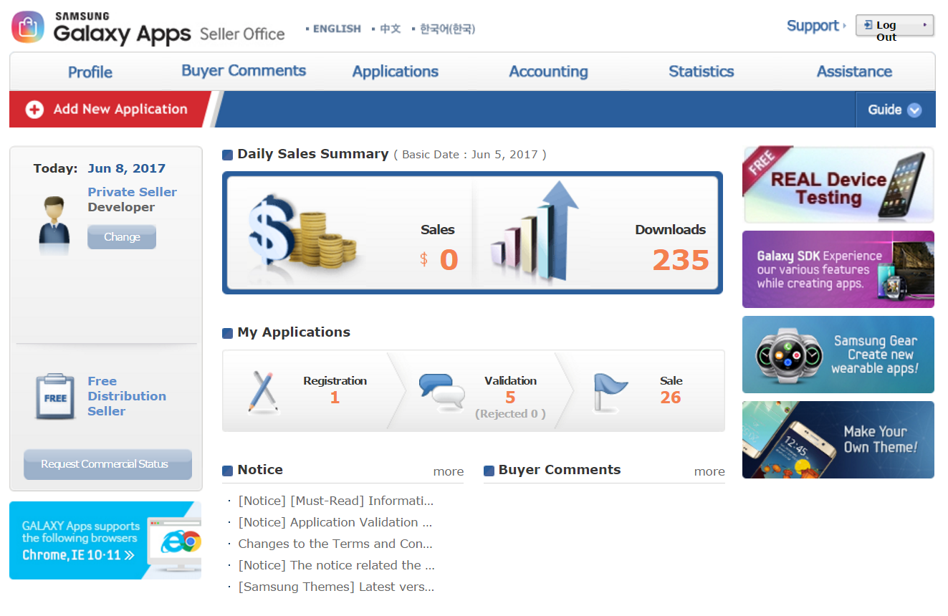Open Changes to the Terms and Con... notice
The height and width of the screenshot is (616, 948).
[x=335, y=544]
